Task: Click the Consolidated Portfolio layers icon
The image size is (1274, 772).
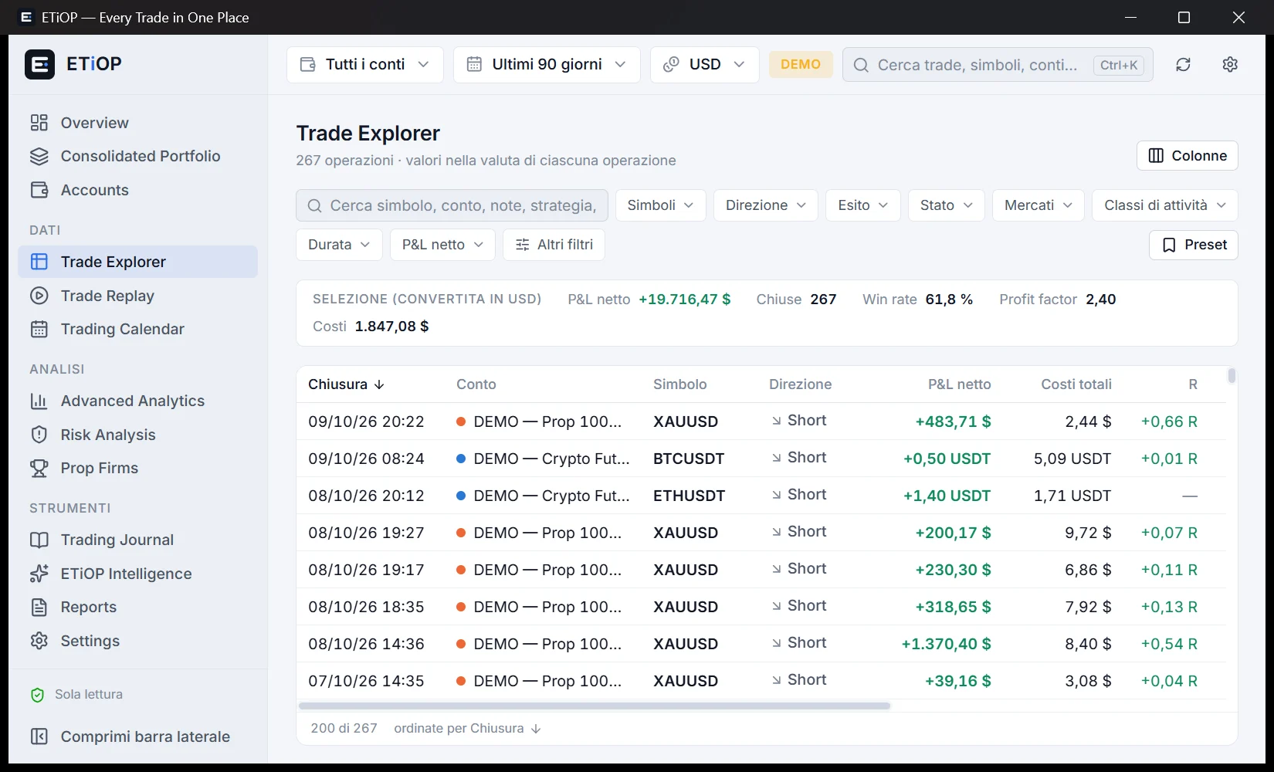Action: coord(39,156)
